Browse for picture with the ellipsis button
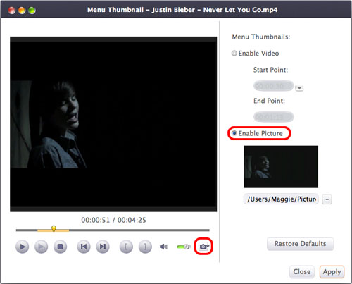352x284 pixels. point(327,199)
